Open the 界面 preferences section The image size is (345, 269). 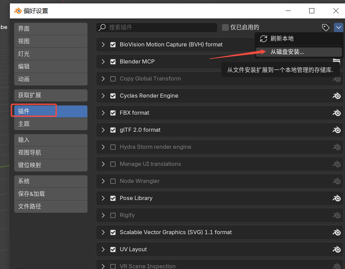coord(51,29)
